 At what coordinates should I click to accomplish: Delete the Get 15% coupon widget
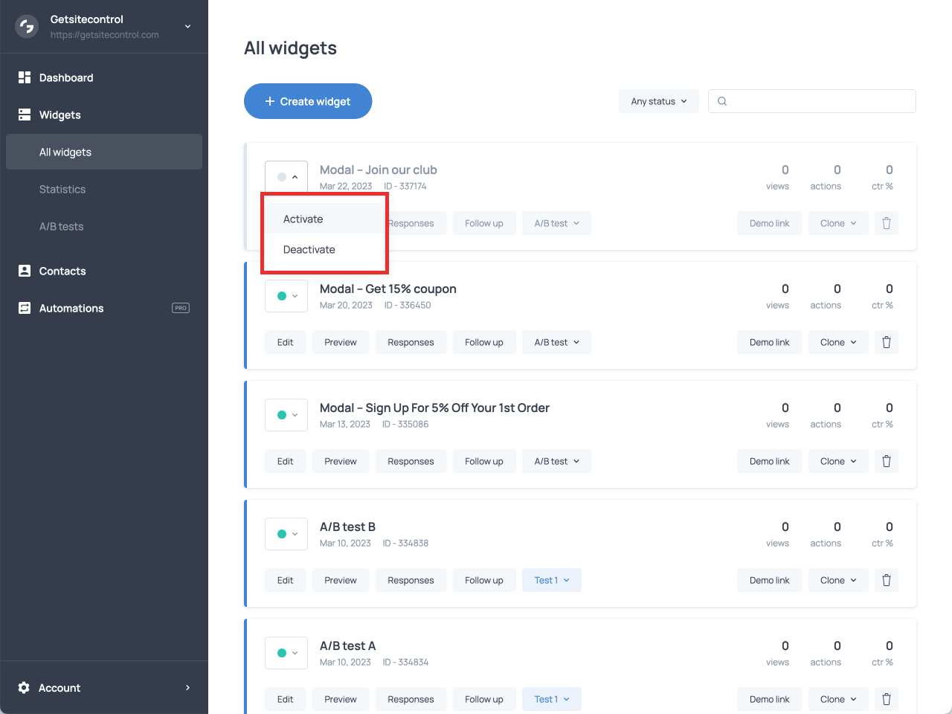pos(887,342)
